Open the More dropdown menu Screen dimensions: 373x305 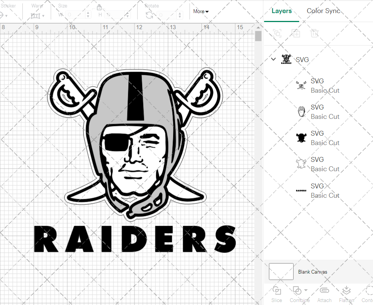point(201,12)
